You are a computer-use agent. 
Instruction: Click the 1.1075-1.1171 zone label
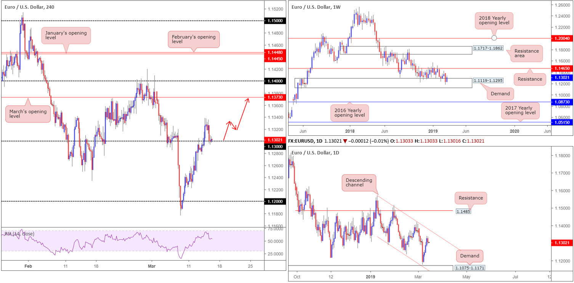[x=470, y=268]
